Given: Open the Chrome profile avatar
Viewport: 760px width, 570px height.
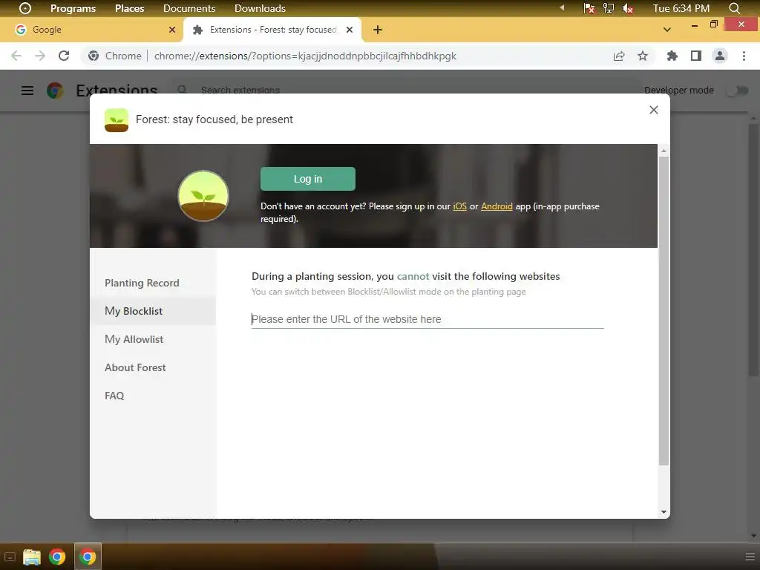Looking at the screenshot, I should (720, 56).
